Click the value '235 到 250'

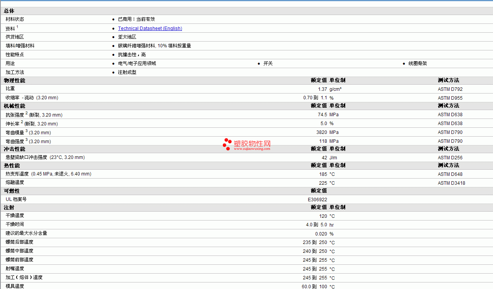pos(315,242)
